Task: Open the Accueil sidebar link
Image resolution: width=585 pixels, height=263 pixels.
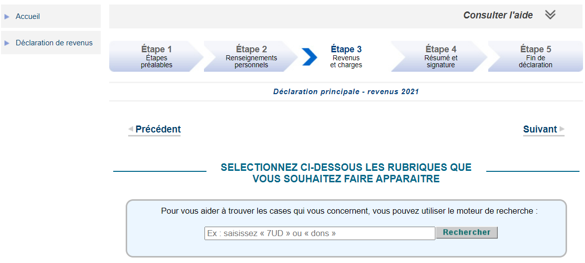Action: [27, 16]
